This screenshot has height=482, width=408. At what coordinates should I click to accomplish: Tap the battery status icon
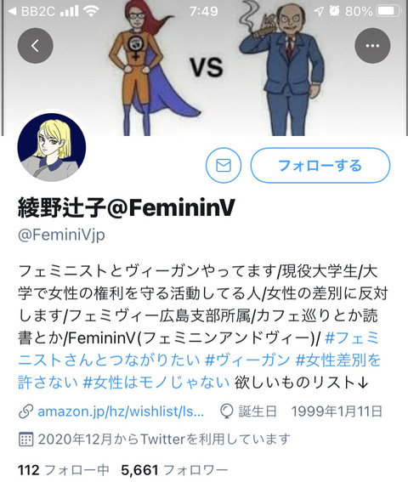[388, 11]
